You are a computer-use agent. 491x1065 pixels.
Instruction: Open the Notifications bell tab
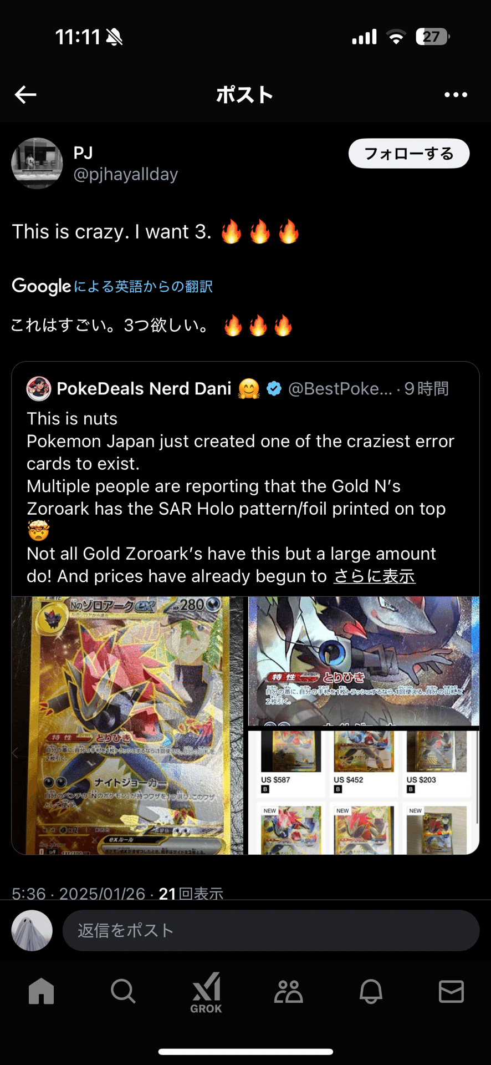pyautogui.click(x=371, y=991)
